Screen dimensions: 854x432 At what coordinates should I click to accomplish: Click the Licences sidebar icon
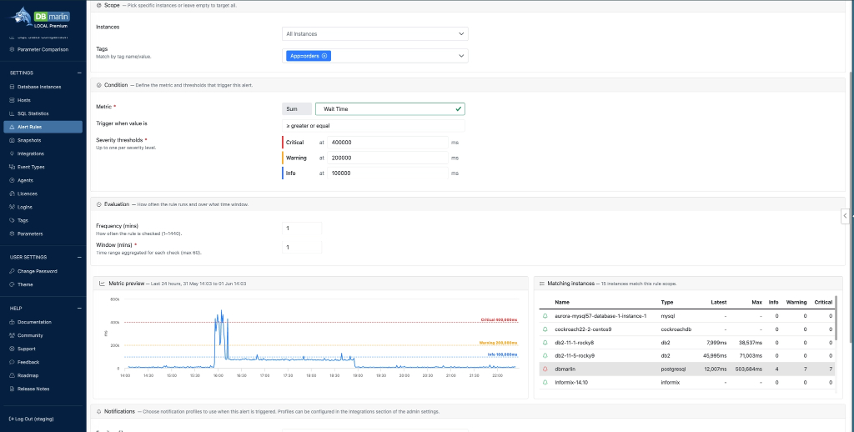(x=12, y=194)
